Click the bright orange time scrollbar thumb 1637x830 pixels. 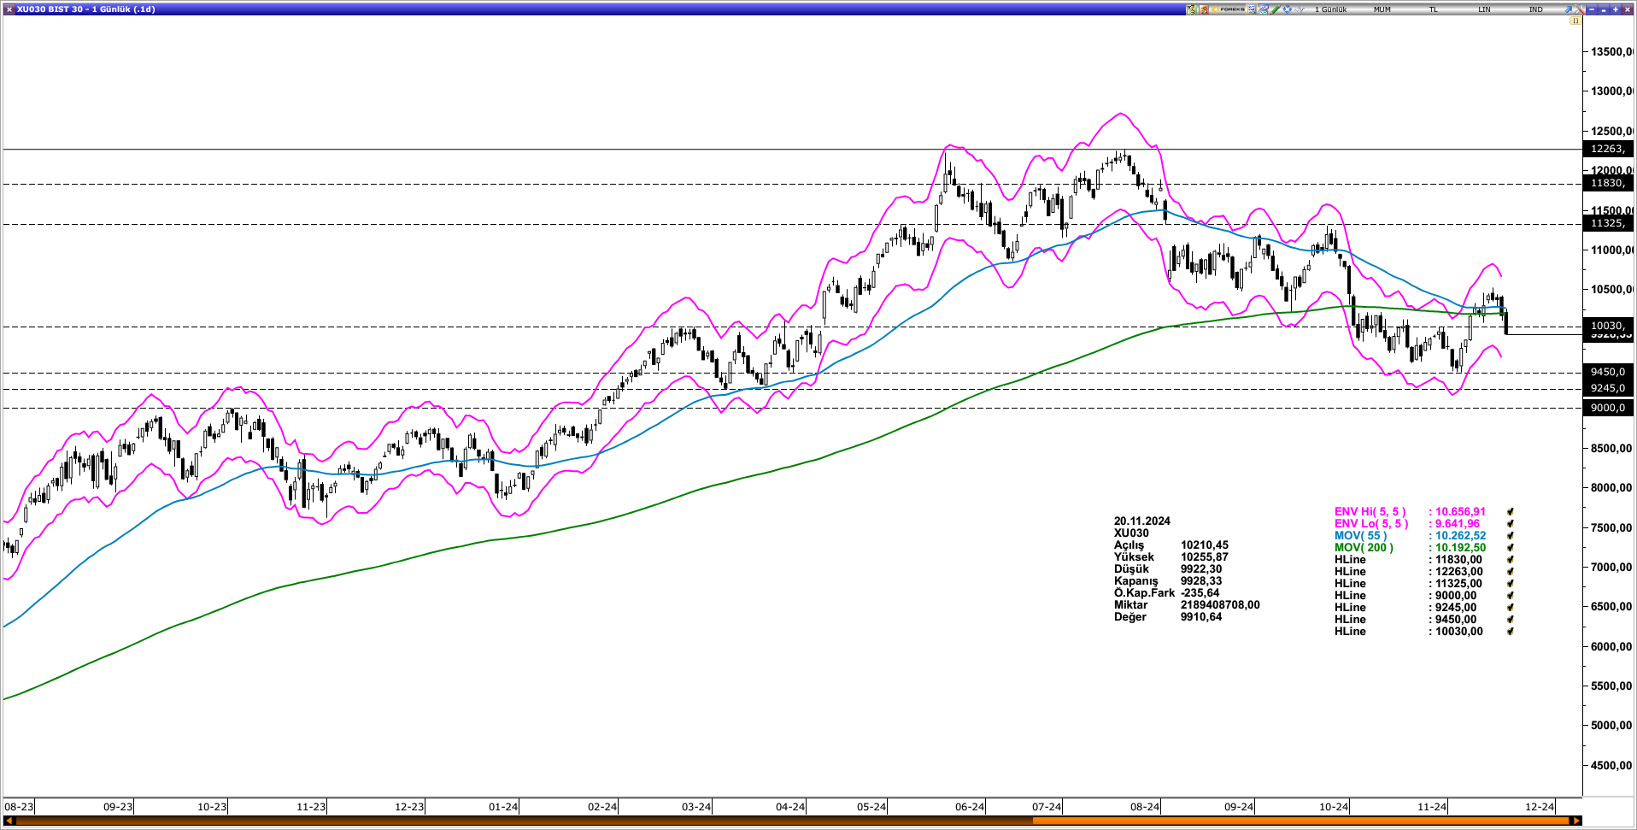[x=1300, y=821]
